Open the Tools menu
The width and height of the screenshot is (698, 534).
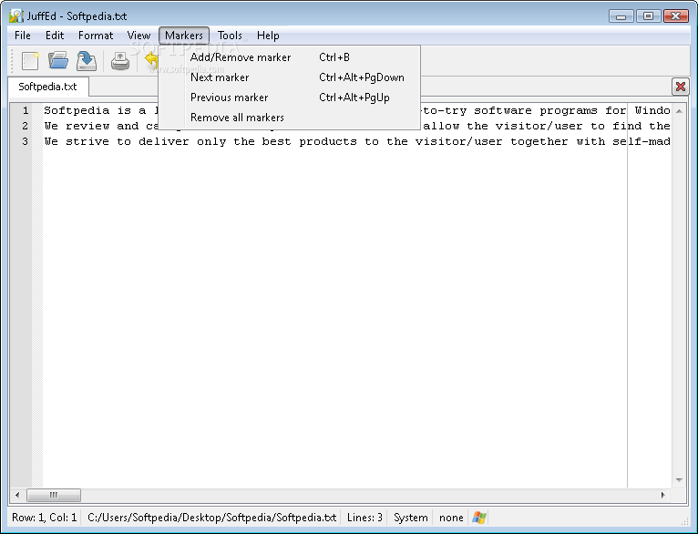pos(230,36)
